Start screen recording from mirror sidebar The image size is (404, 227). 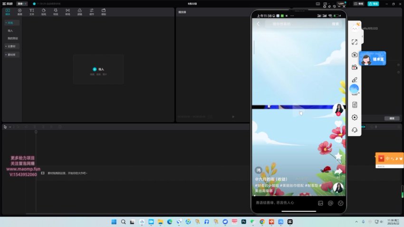tap(355, 67)
